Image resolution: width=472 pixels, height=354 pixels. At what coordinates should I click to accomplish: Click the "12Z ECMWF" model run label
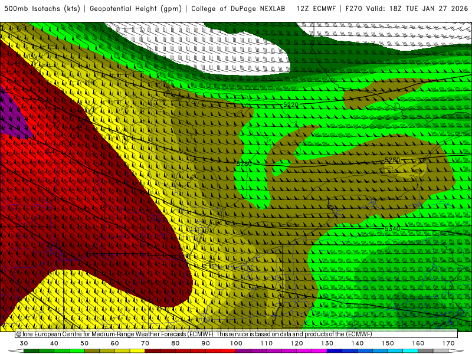coord(316,9)
